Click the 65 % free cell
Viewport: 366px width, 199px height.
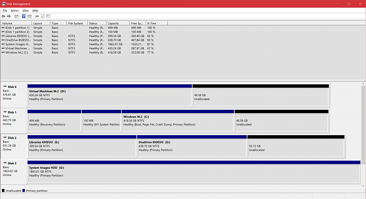[x=150, y=36]
